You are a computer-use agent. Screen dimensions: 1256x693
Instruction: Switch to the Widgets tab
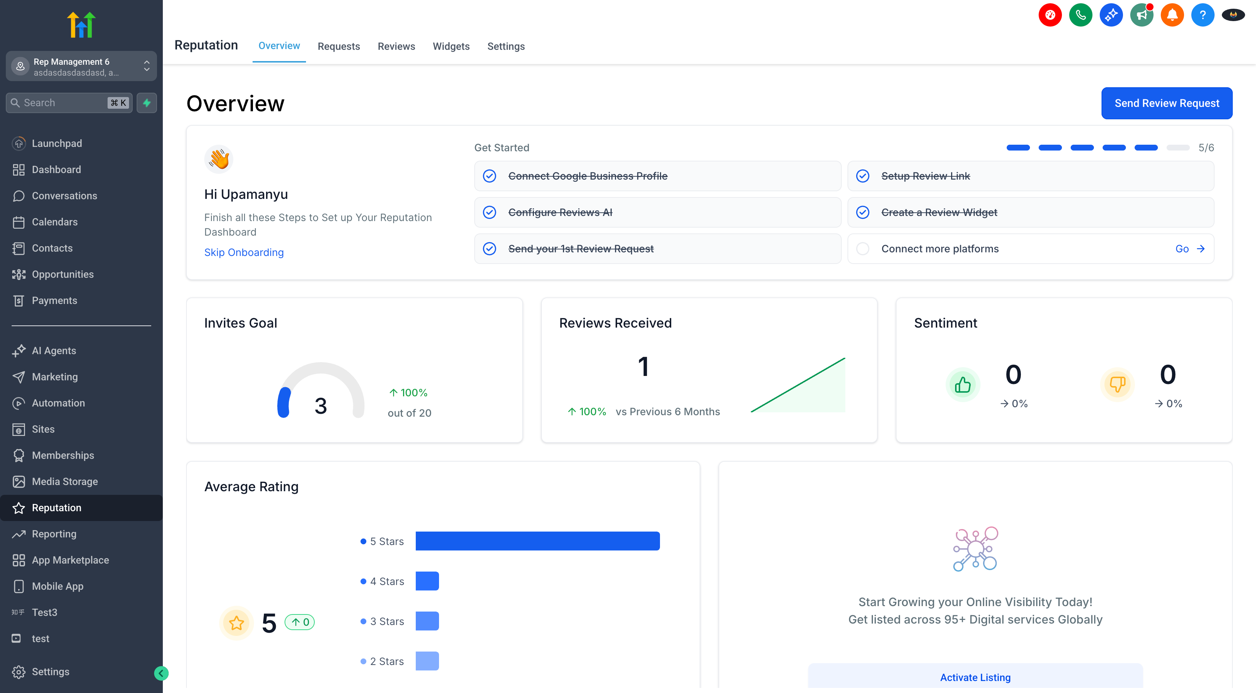click(451, 46)
